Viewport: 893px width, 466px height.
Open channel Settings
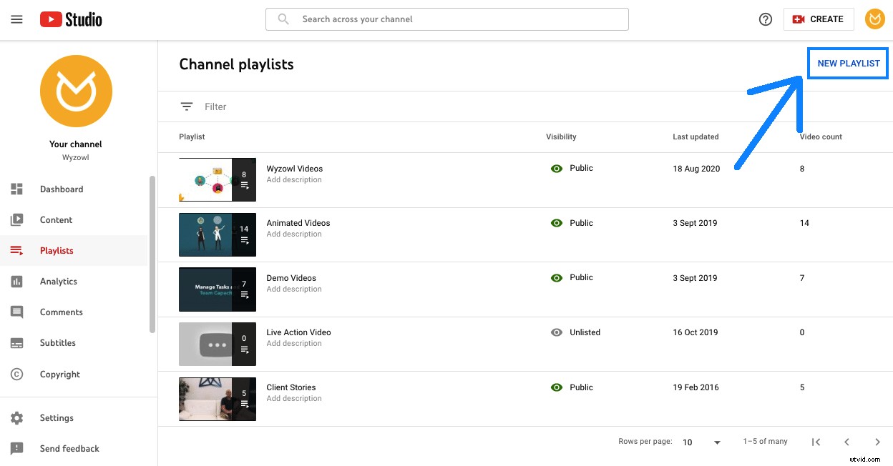click(x=57, y=417)
